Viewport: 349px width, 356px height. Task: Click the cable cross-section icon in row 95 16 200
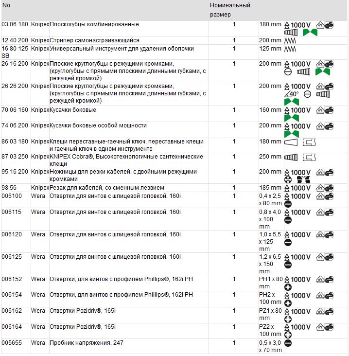288,180
